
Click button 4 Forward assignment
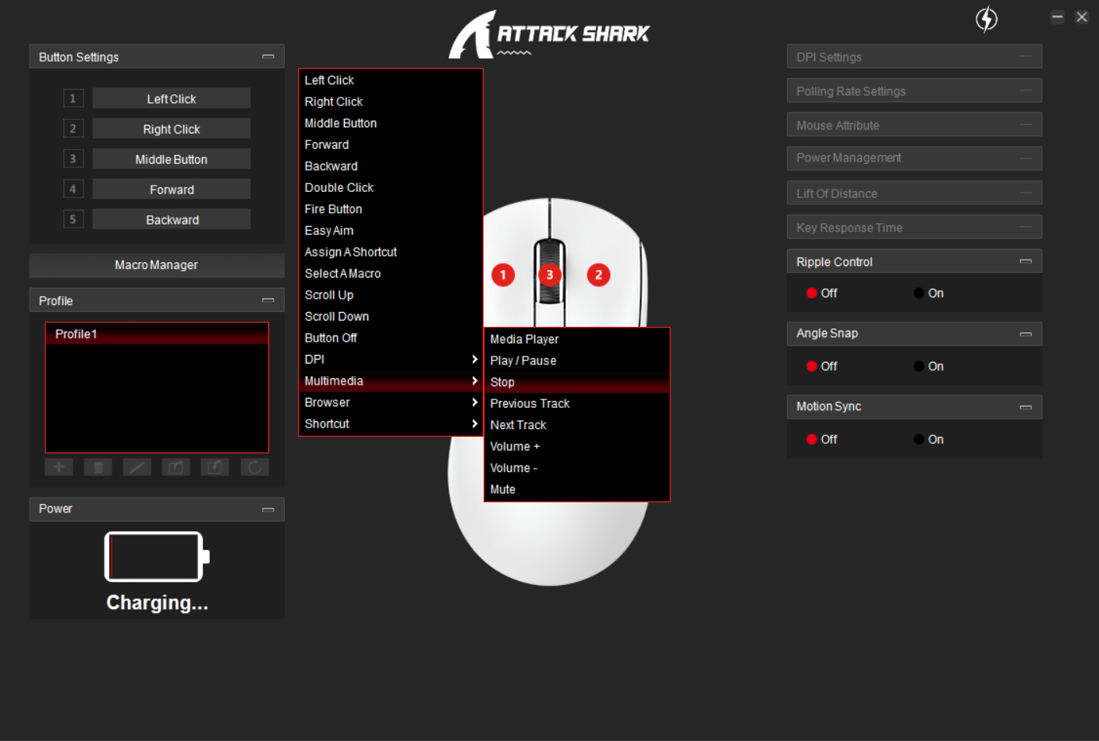[x=172, y=189]
